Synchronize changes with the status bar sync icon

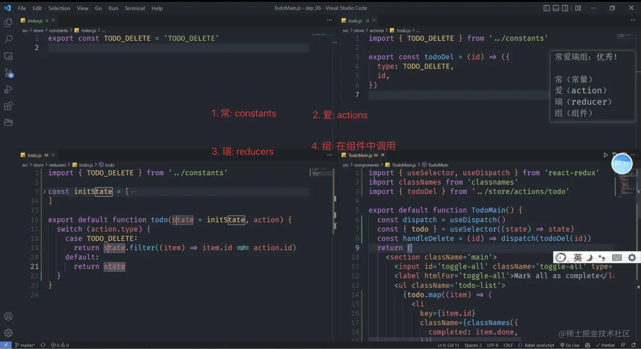[43, 345]
